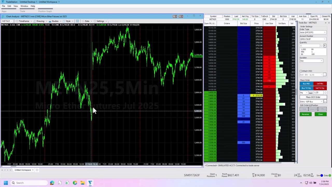332x187 pixels.
Task: Expand the Pts unit dropdown
Action: coord(306,93)
